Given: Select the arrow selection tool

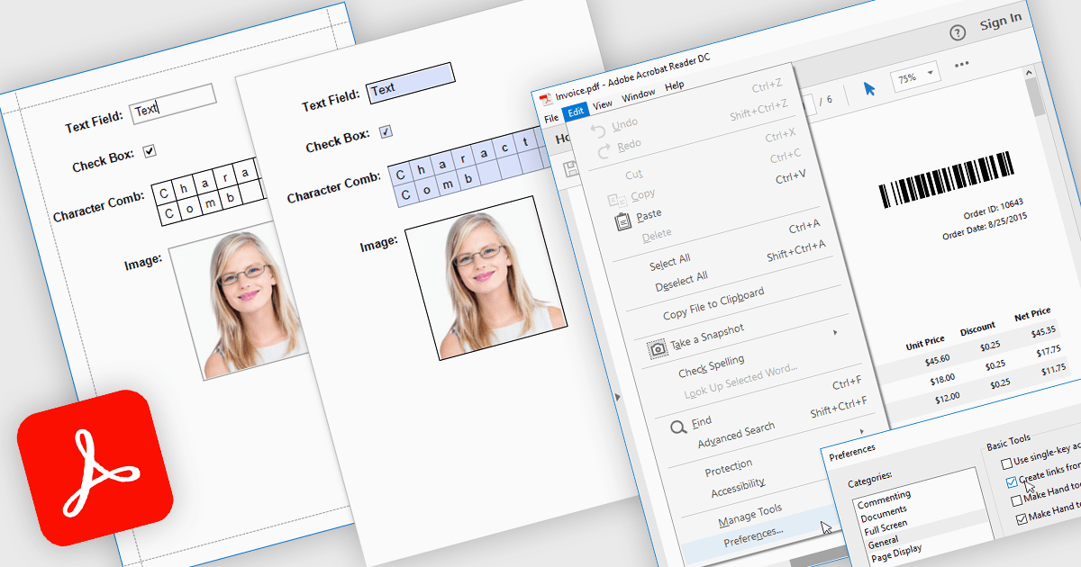Looking at the screenshot, I should pos(869,88).
